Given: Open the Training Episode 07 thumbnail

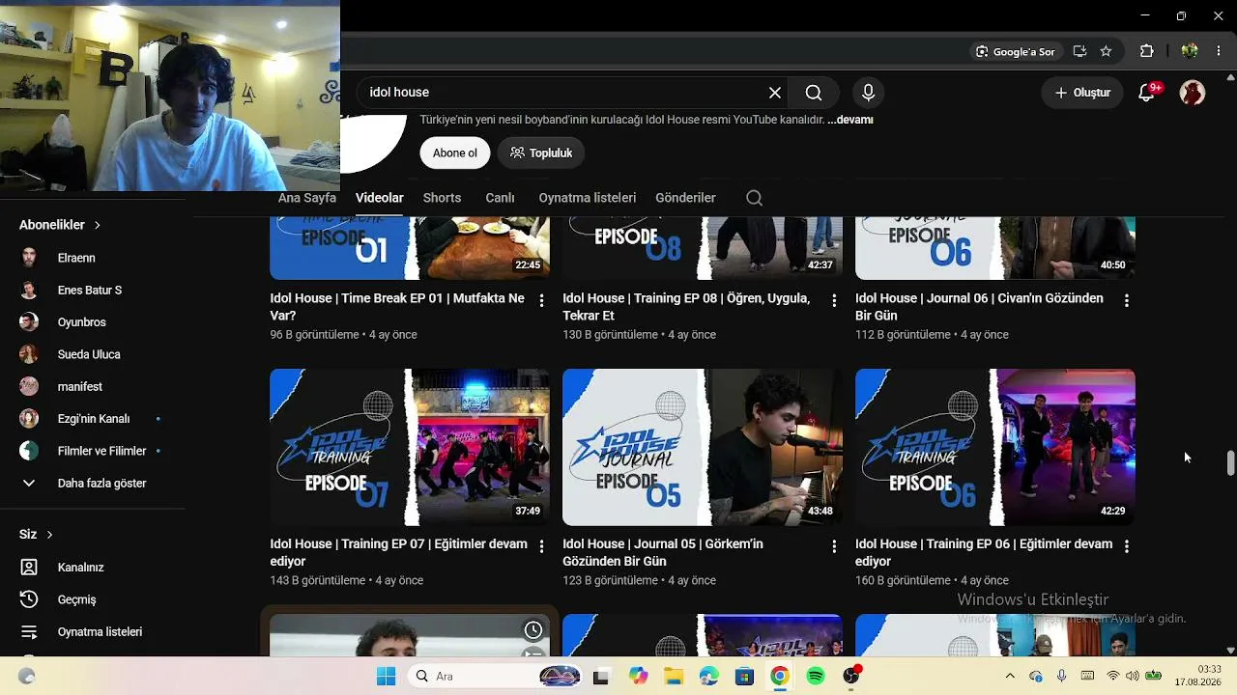Looking at the screenshot, I should point(410,447).
